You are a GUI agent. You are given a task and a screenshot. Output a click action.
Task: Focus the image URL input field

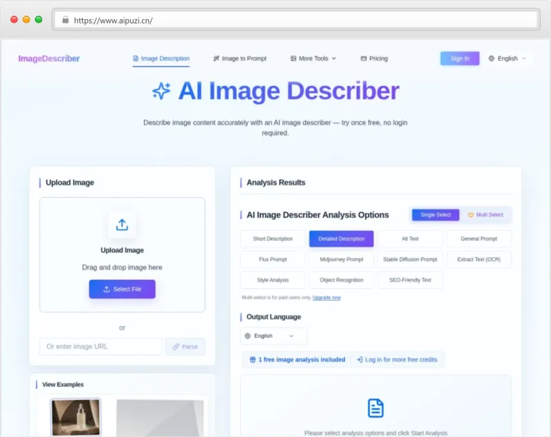pos(101,347)
